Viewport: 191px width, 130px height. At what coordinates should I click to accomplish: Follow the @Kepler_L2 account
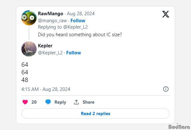pyautogui.click(x=74, y=53)
